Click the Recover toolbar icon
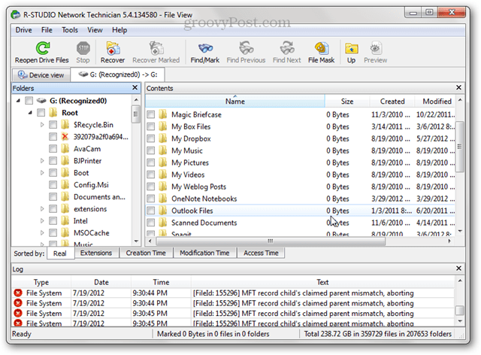 pyautogui.click(x=113, y=48)
